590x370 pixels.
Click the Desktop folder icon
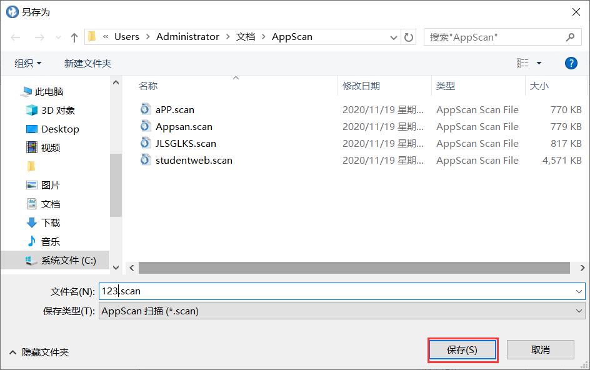click(x=32, y=129)
